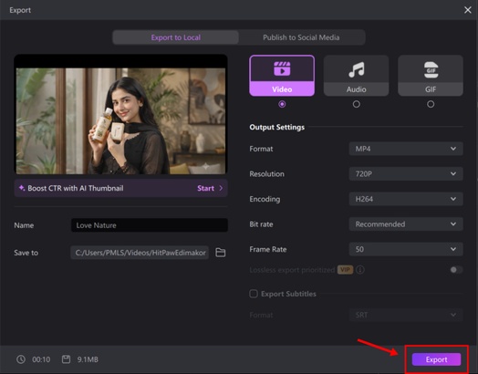Choose the Video radio button

pos(282,104)
